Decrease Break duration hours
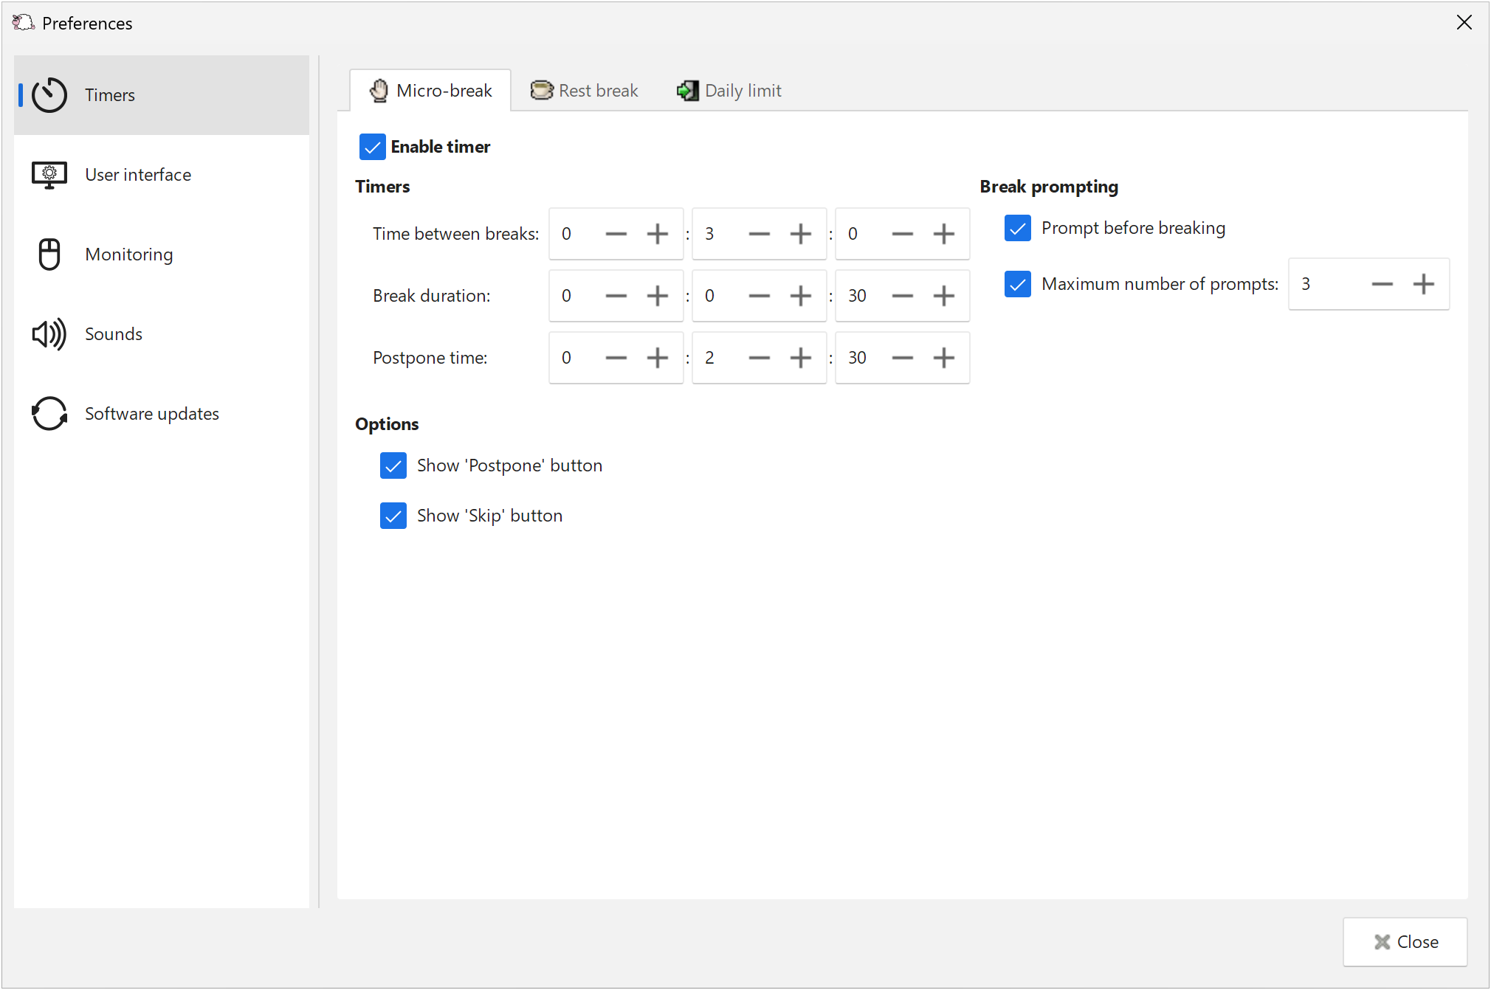The height and width of the screenshot is (990, 1491). click(x=616, y=296)
